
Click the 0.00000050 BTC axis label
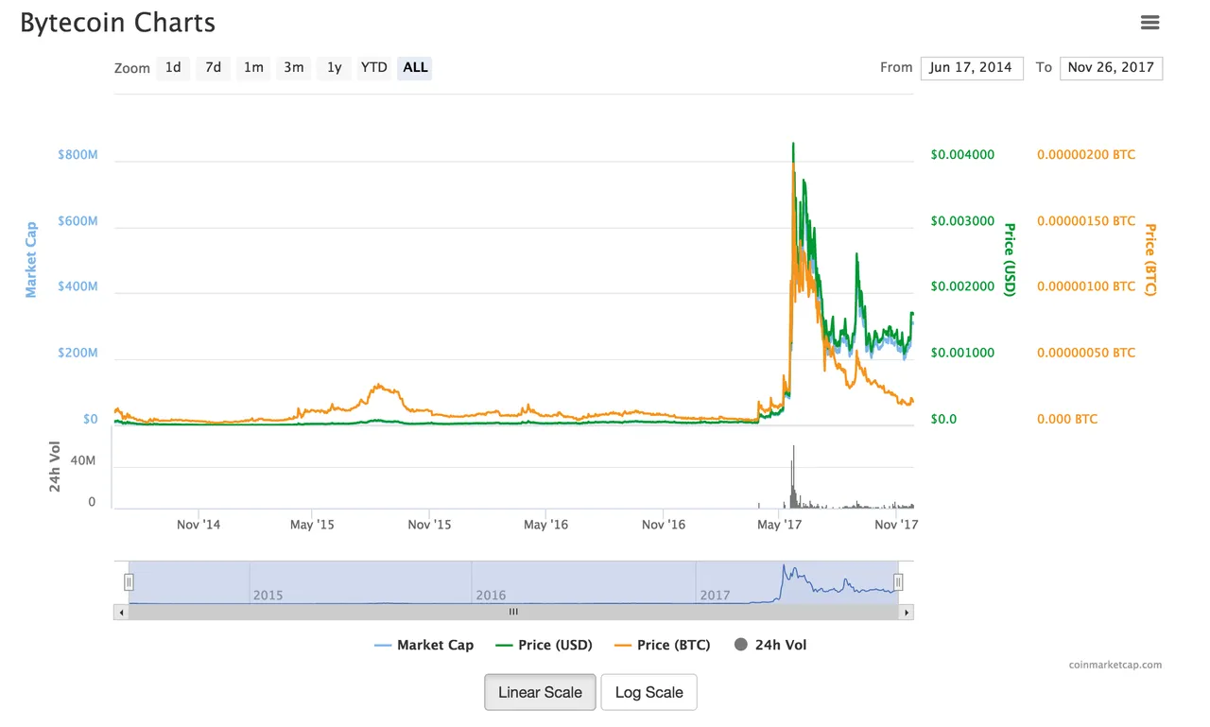[x=1086, y=353]
